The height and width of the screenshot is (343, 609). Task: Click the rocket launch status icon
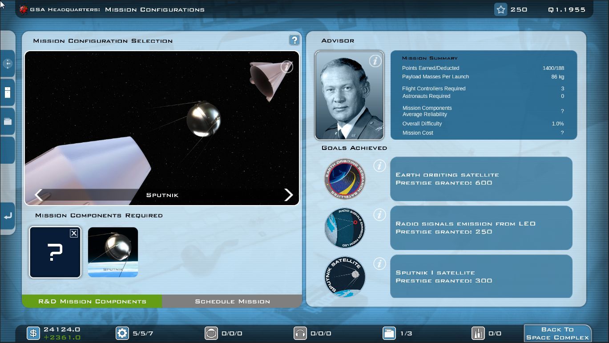click(x=478, y=333)
